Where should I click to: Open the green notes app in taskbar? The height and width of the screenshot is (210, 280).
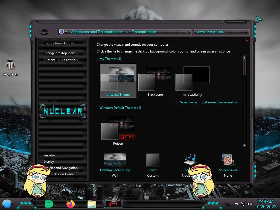click(x=49, y=204)
